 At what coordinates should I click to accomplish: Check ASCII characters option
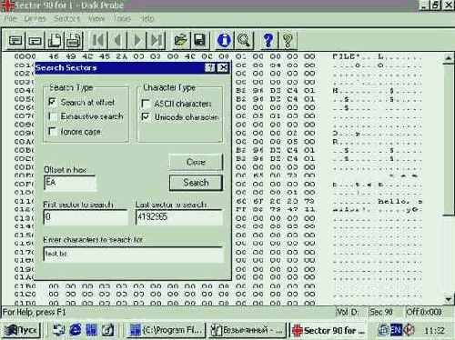pos(146,104)
